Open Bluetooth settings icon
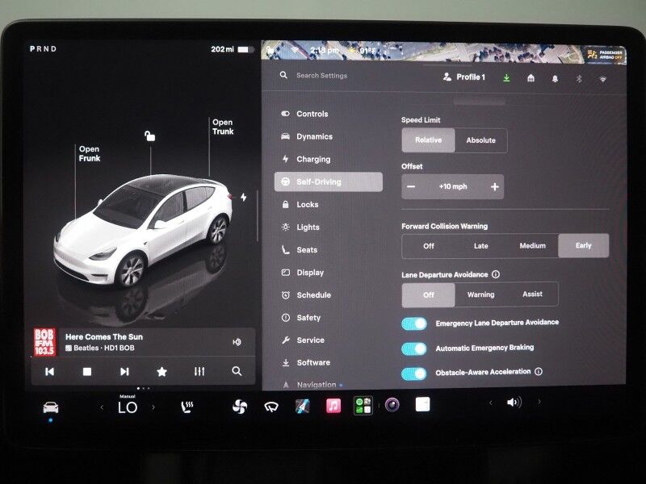 579,78
